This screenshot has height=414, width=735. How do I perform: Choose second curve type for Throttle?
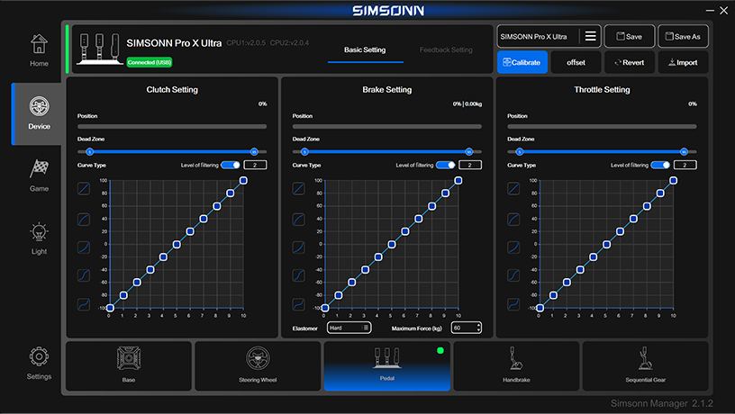(513, 220)
